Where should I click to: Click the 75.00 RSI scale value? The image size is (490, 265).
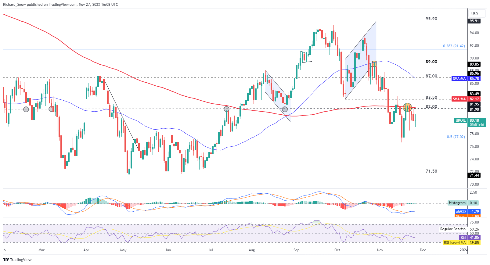pos(474,222)
